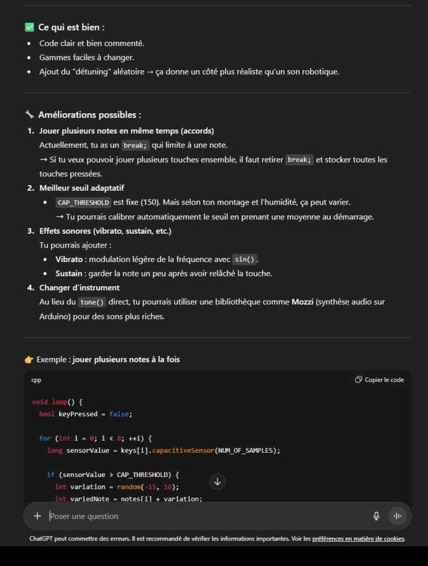Click the copy icon in the cpp code block
The image size is (428, 566).
[359, 380]
